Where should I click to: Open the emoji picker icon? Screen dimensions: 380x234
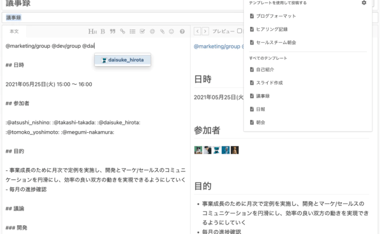(x=171, y=31)
